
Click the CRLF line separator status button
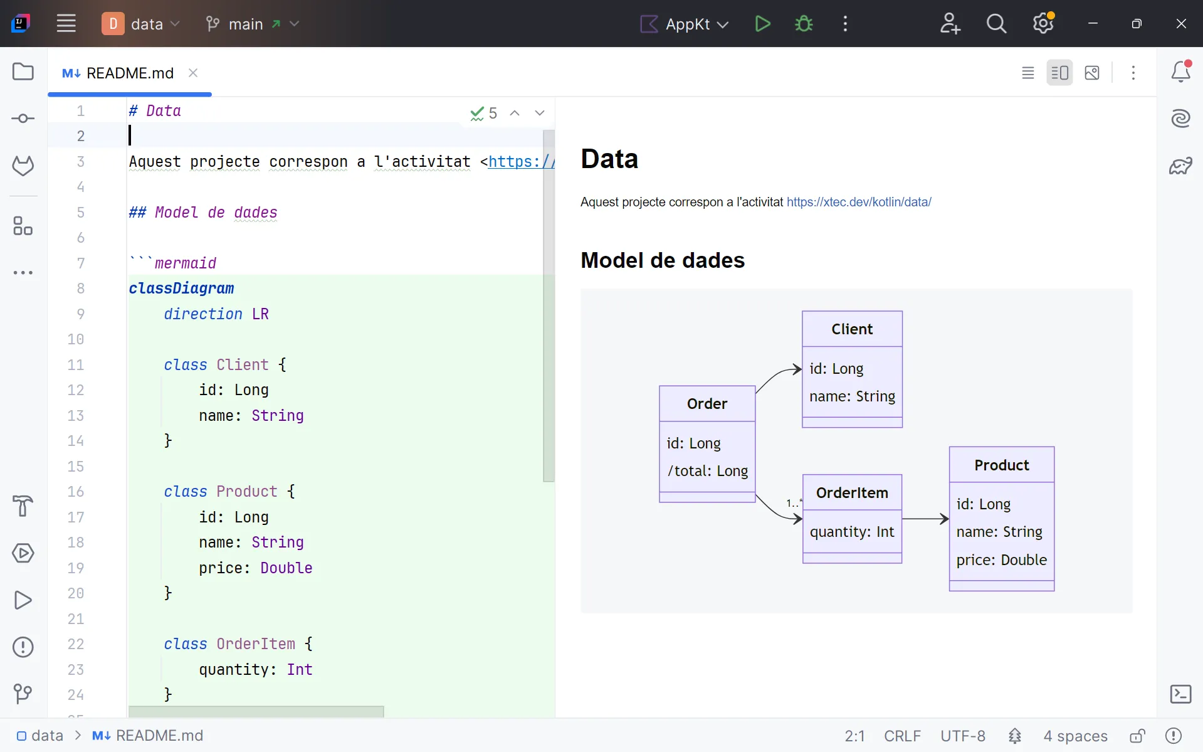pos(902,736)
